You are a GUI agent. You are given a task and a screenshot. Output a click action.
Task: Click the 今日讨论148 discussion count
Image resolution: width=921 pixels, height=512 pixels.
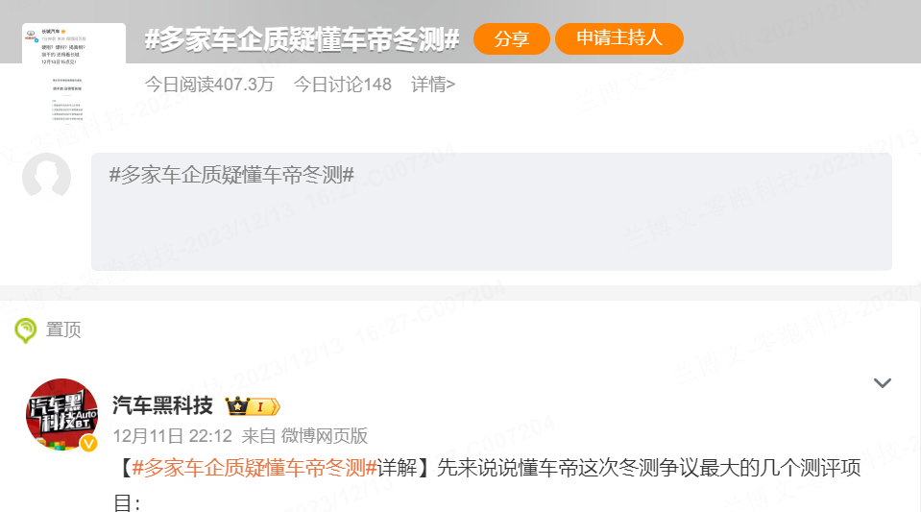343,85
